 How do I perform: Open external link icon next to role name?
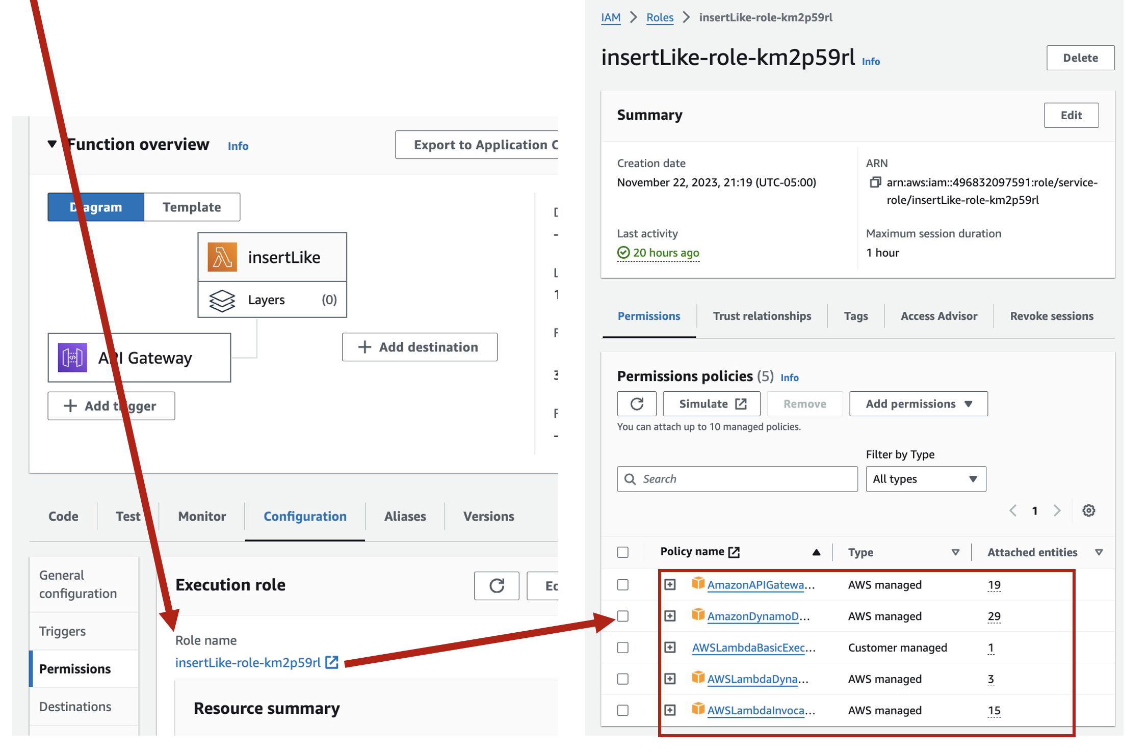click(332, 662)
